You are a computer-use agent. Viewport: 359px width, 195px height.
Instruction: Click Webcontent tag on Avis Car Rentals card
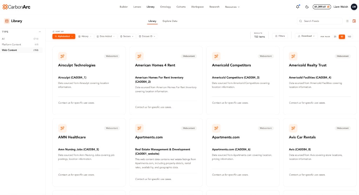[343, 128]
